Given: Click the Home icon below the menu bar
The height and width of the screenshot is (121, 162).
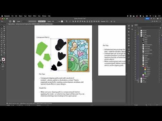Looking at the screenshot, I should click(7, 18).
